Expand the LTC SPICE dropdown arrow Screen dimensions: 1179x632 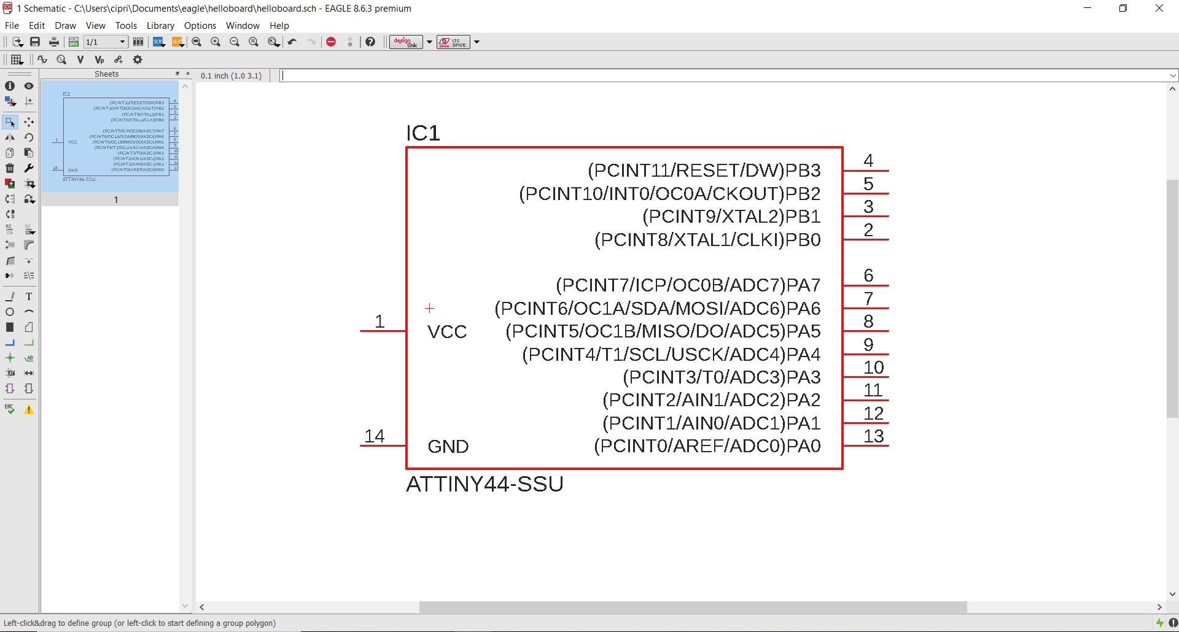(x=477, y=42)
